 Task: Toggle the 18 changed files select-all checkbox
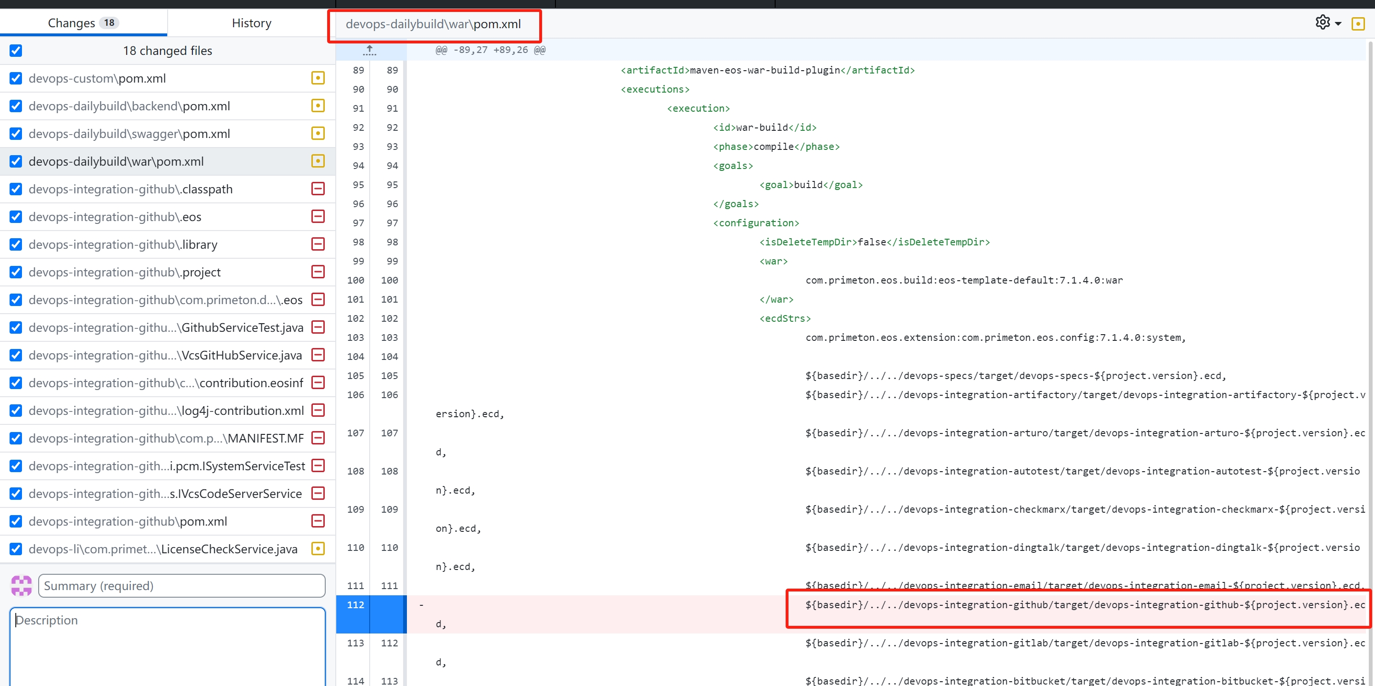tap(16, 51)
